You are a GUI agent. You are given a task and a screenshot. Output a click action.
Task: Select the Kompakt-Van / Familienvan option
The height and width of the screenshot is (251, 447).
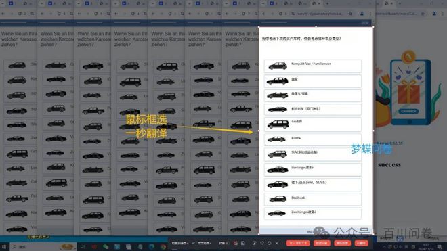313,66
